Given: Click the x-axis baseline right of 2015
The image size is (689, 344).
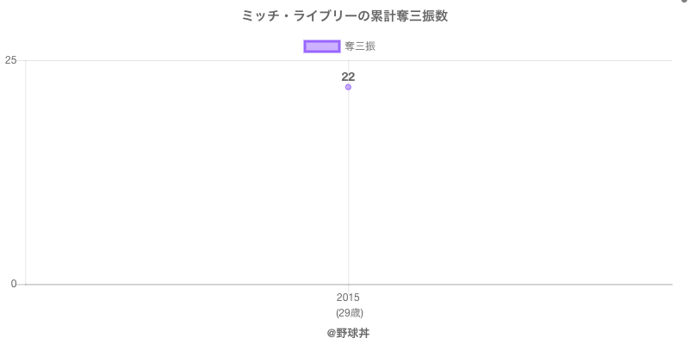Looking at the screenshot, I should 517,284.
